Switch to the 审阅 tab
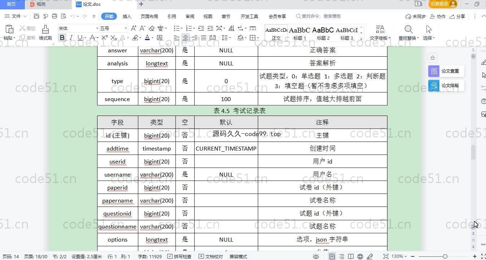The width and height of the screenshot is (486, 260). click(x=190, y=16)
